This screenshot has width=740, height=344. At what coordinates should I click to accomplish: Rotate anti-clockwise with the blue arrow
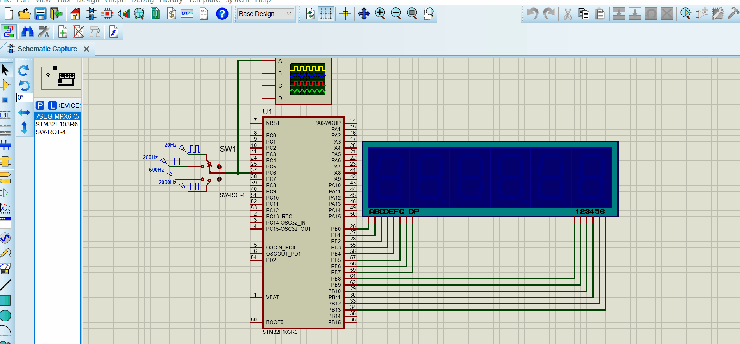[x=24, y=85]
